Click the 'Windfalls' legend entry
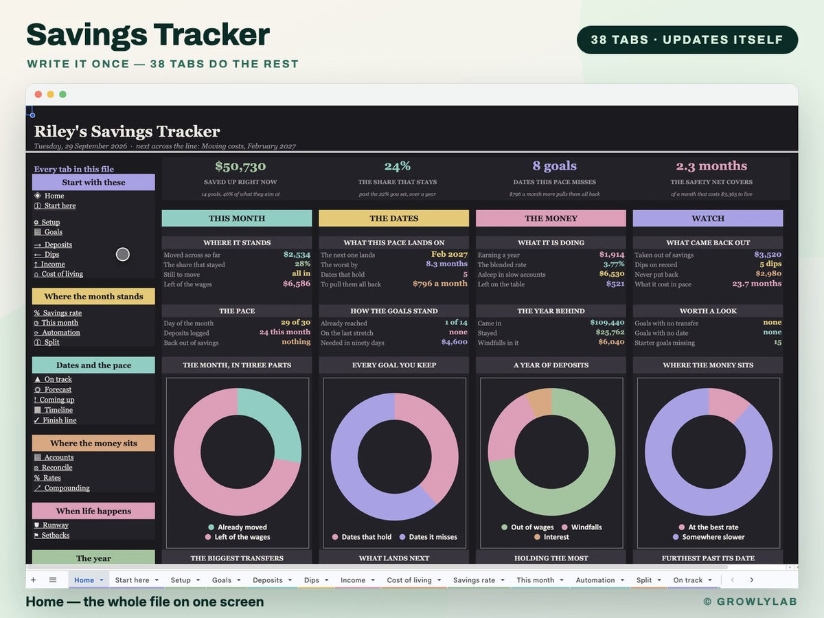The width and height of the screenshot is (824, 618). 582,527
